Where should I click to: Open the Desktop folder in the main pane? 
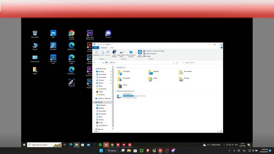(x=154, y=72)
